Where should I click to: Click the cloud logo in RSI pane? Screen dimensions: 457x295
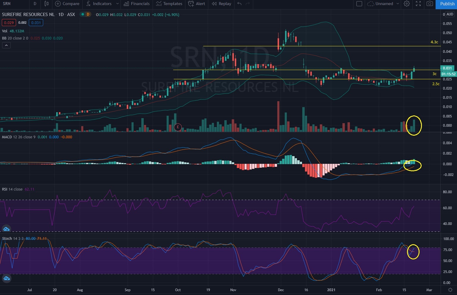6,229
